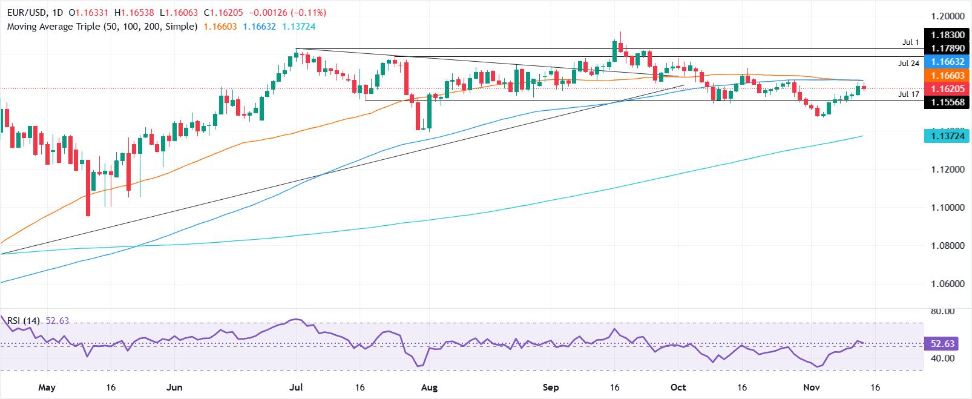Click the Jul 24 line annotation
The image size is (972, 399).
[909, 62]
